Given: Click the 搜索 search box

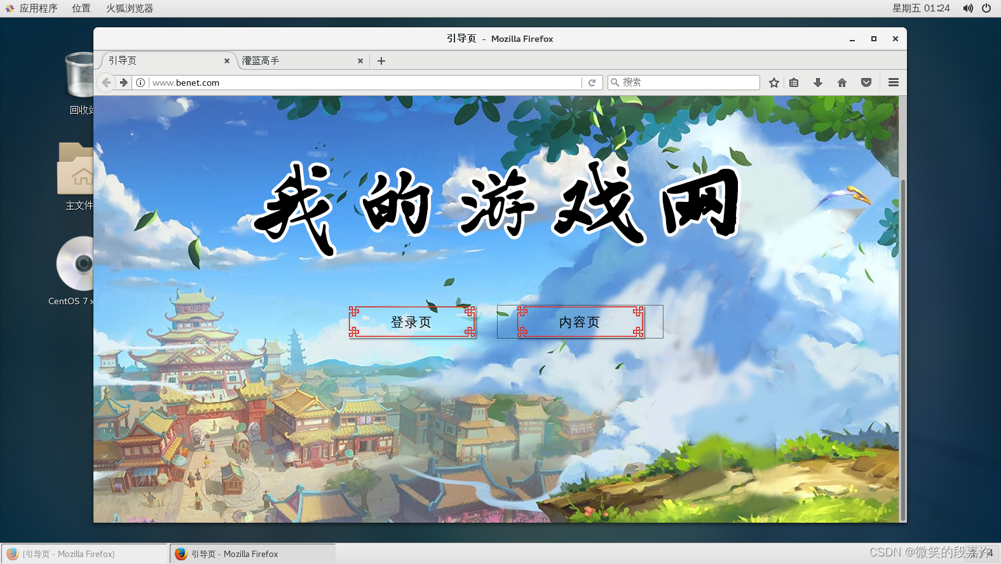Looking at the screenshot, I should [684, 83].
